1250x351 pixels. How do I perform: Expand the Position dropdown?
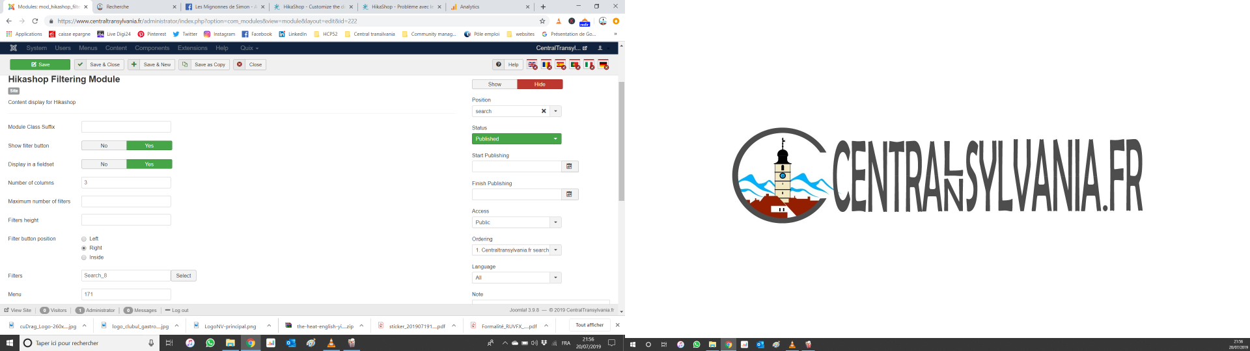click(556, 111)
